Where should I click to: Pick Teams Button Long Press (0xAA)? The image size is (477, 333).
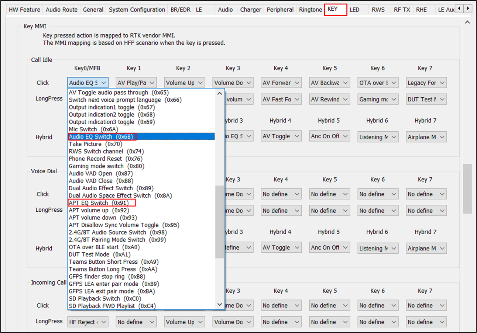pyautogui.click(x=141, y=269)
